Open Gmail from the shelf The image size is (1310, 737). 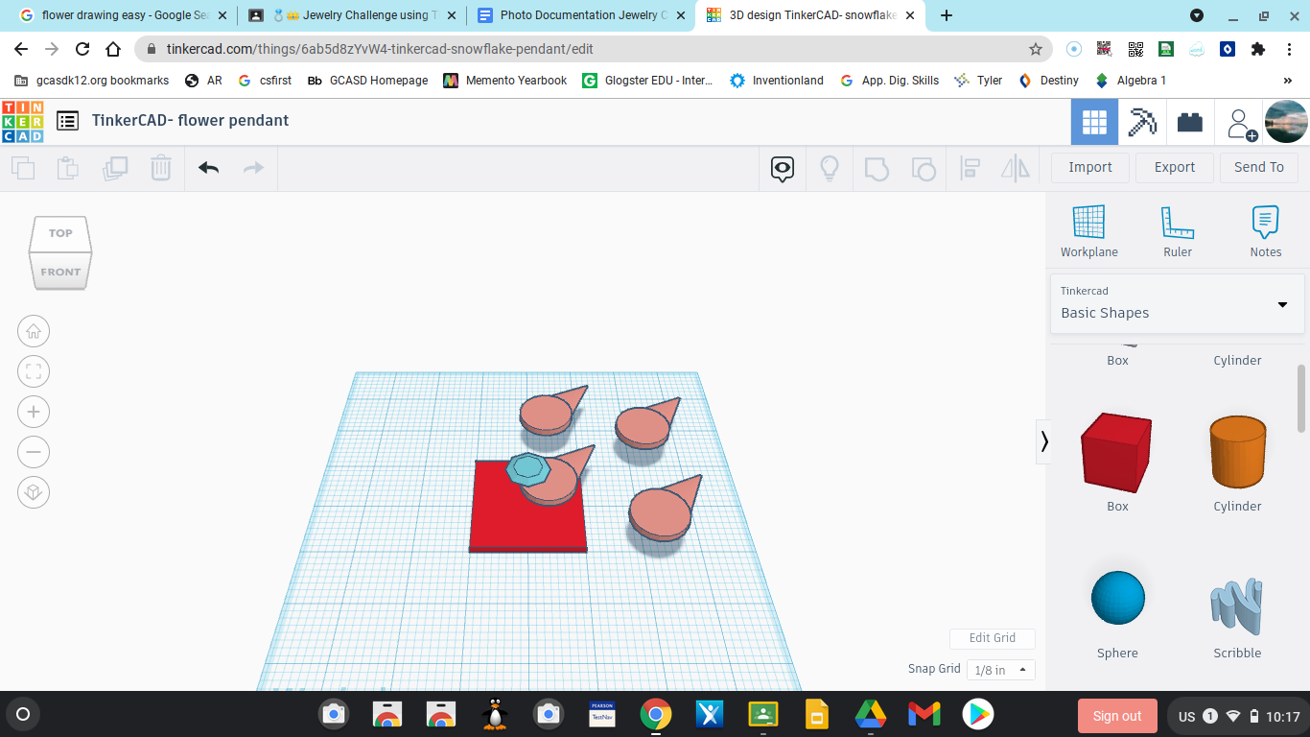[x=924, y=714]
